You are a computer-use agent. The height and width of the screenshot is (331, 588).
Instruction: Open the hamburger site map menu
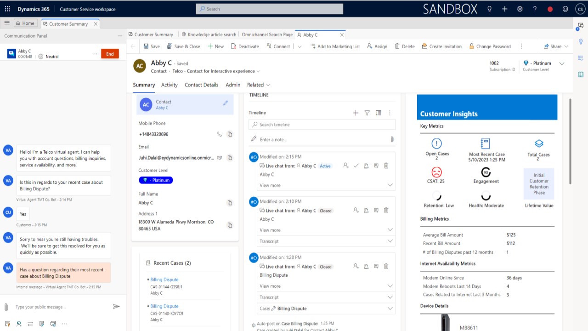7,23
